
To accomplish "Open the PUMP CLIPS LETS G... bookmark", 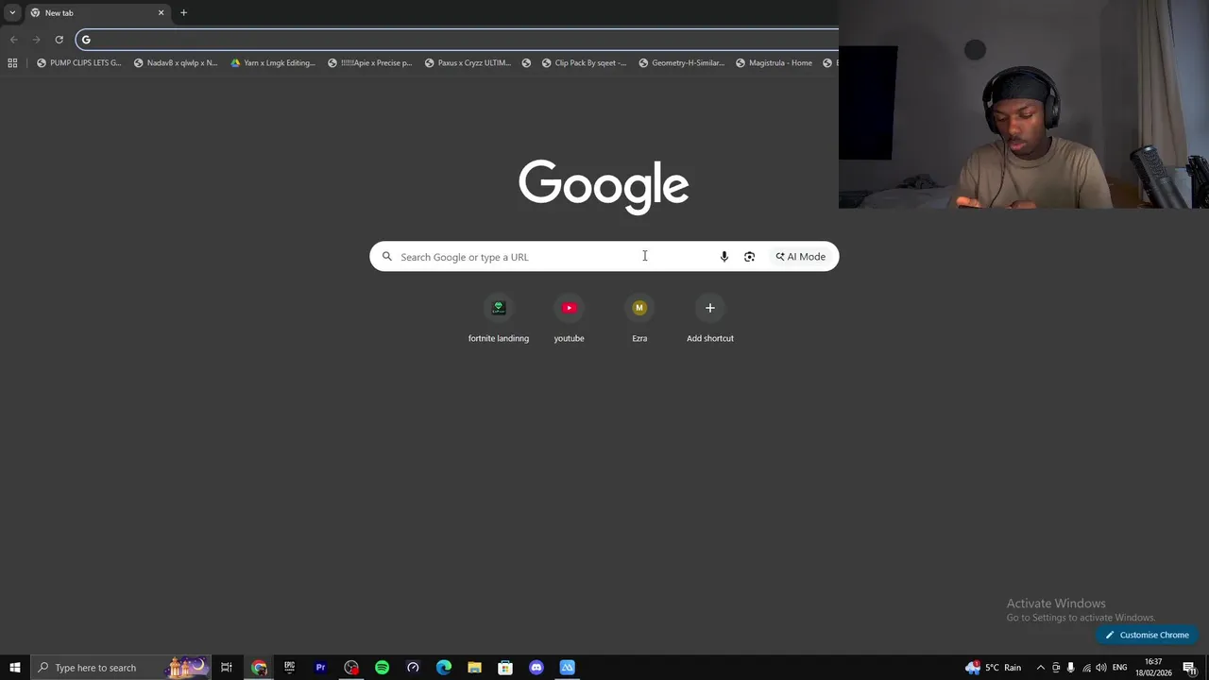I will click(79, 63).
